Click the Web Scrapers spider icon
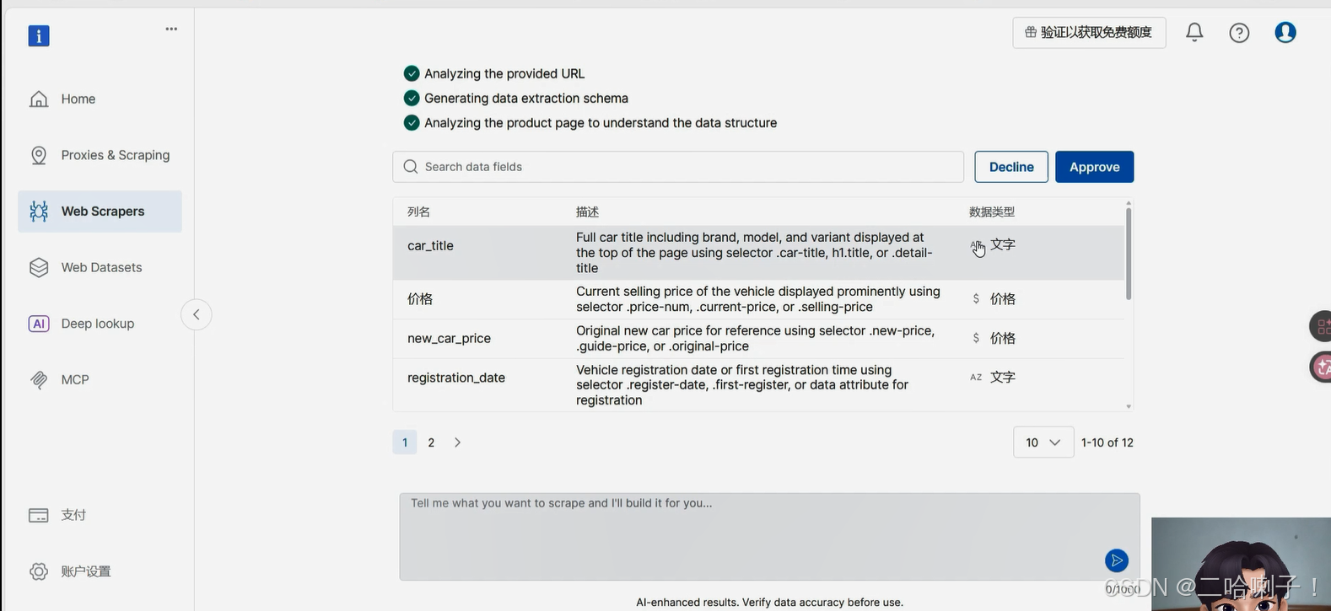1331x611 pixels. click(39, 212)
